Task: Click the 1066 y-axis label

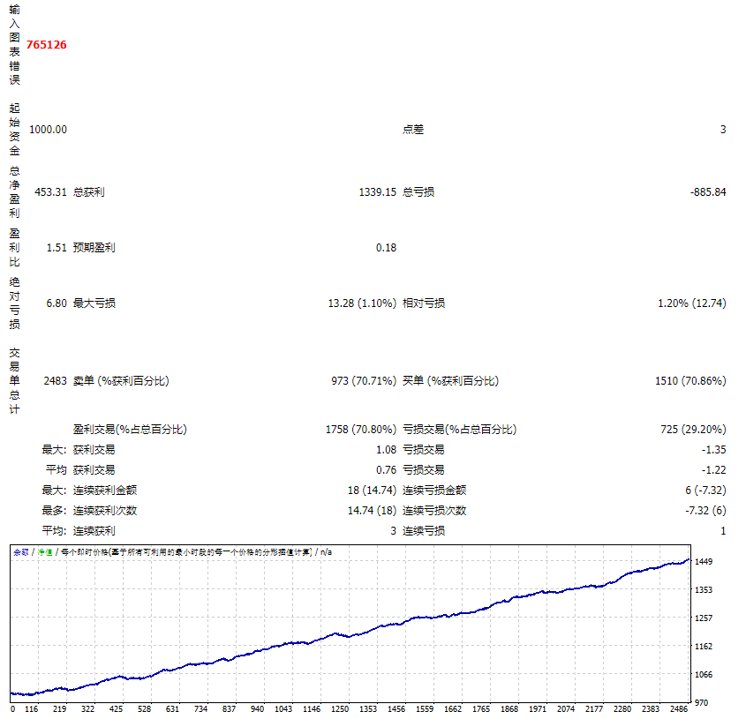Action: 703,674
